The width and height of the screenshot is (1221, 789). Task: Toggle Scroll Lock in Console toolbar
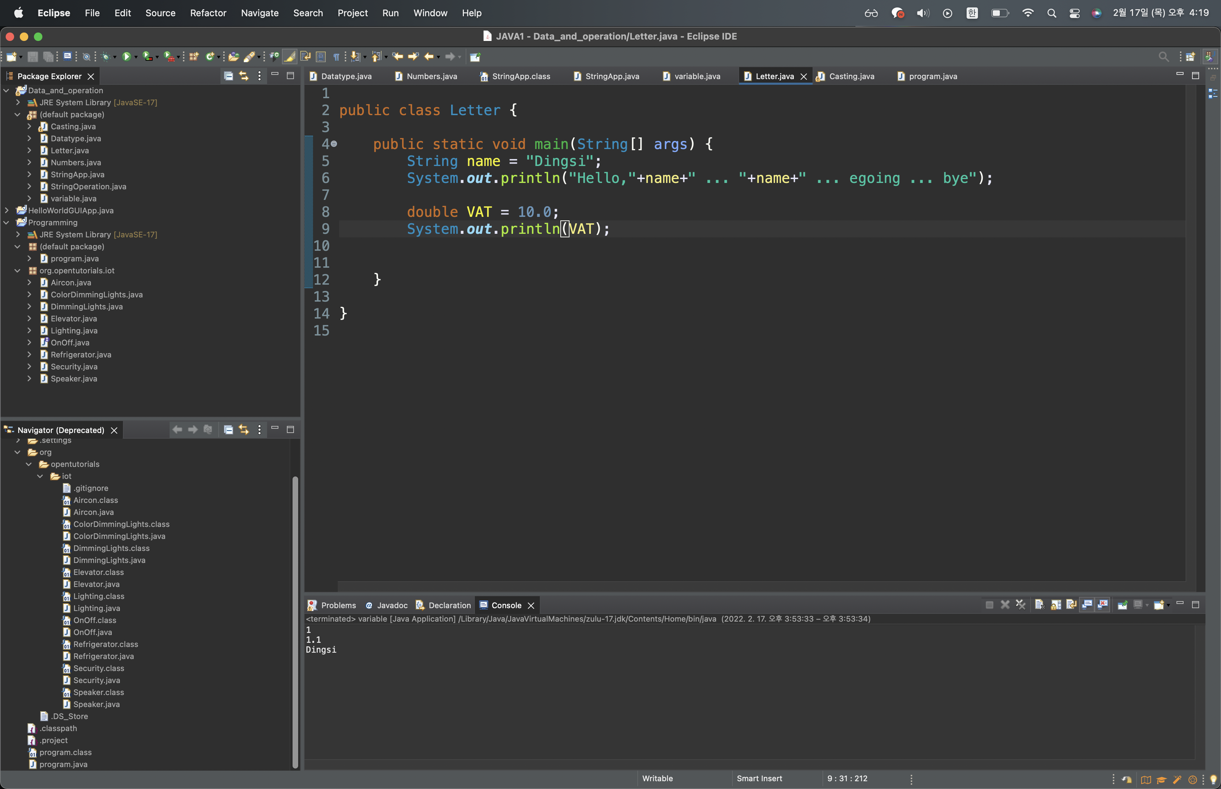1056,605
